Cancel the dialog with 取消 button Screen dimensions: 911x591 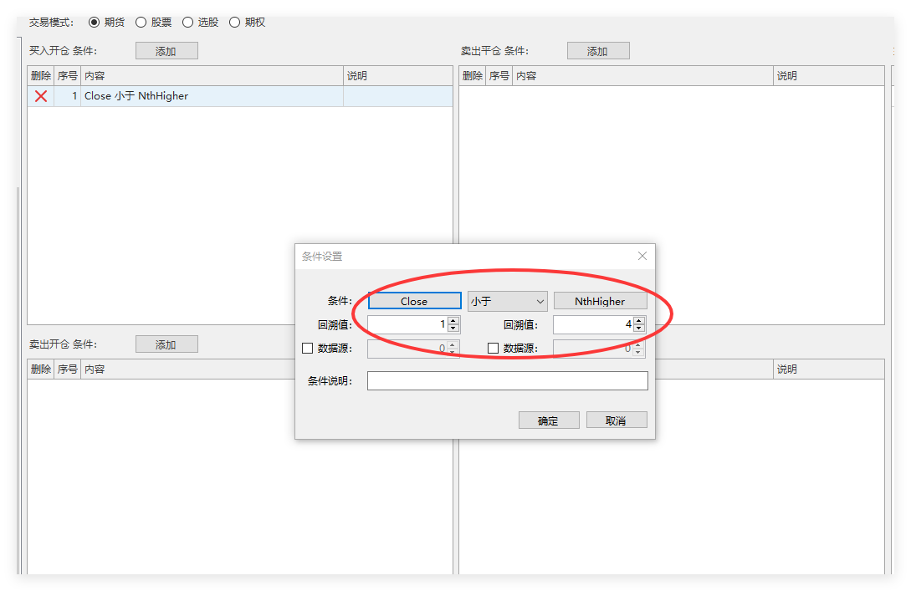(x=617, y=420)
